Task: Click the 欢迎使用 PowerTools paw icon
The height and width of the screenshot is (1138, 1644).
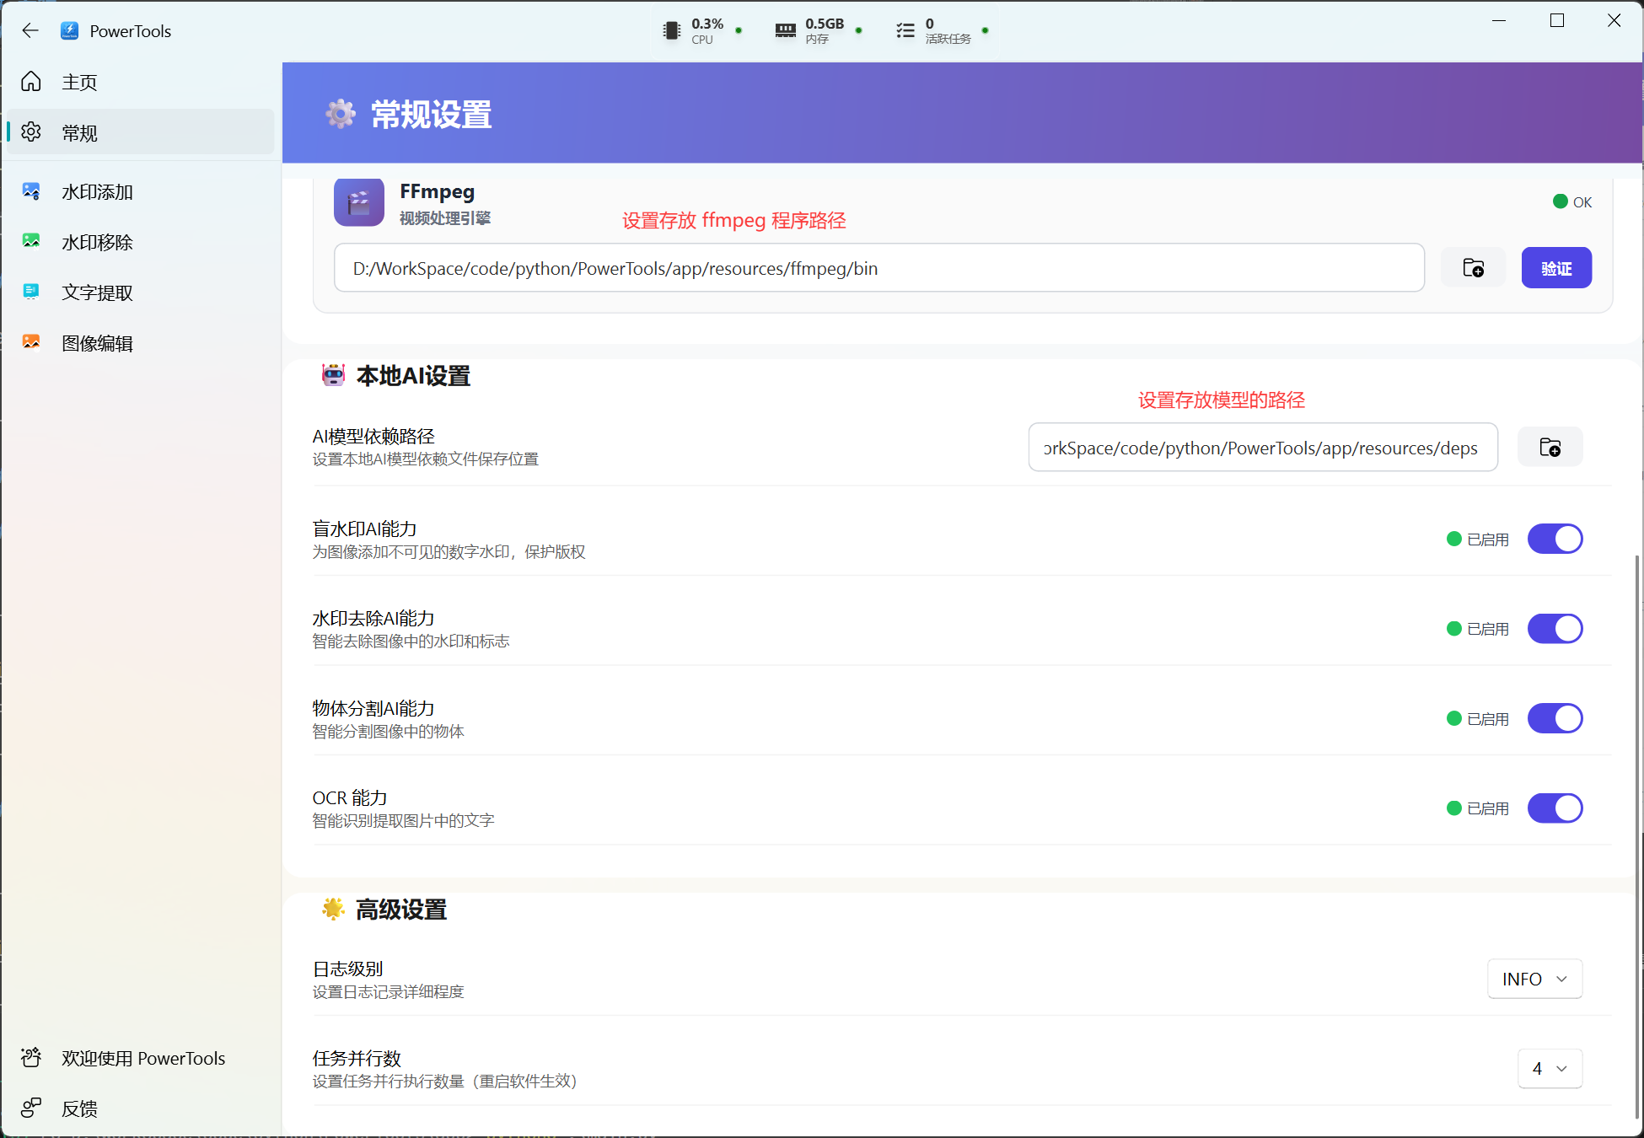Action: point(31,1057)
